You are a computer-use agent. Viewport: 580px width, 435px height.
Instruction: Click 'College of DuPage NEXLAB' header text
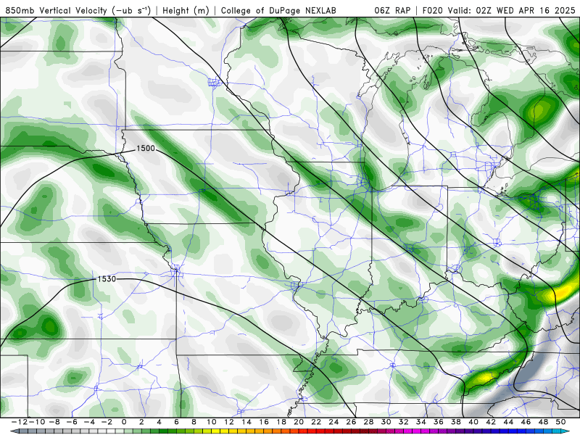click(278, 10)
